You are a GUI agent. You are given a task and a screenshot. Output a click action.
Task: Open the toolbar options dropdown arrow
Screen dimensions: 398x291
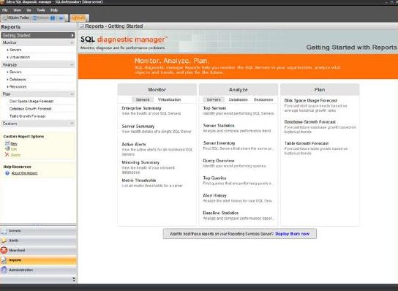pyautogui.click(x=61, y=18)
